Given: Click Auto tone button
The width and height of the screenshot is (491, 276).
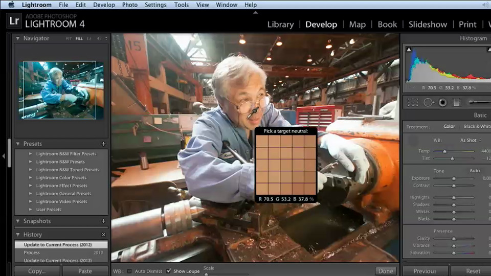Looking at the screenshot, I should [x=475, y=171].
